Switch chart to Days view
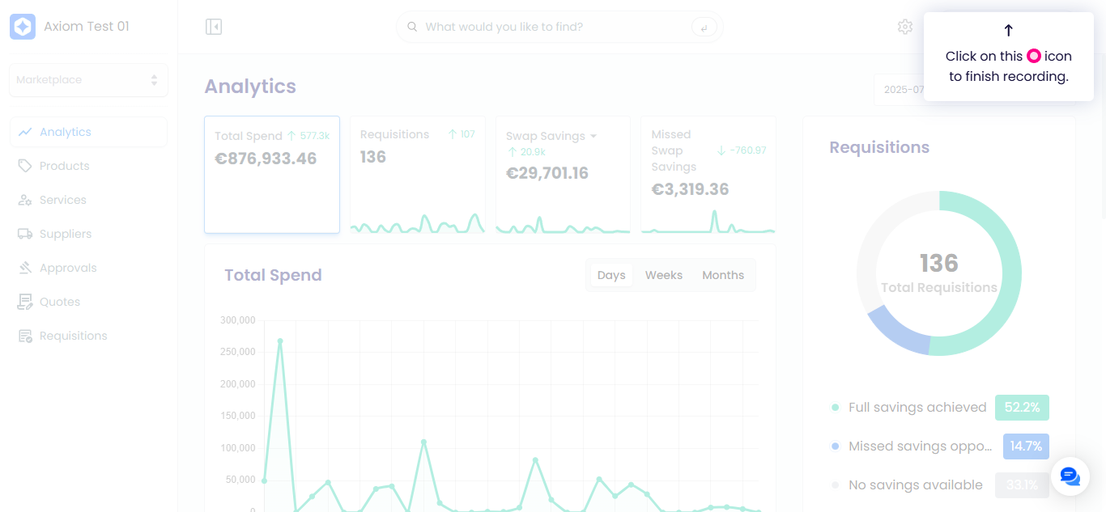Screen dimensions: 1106x512 click(611, 275)
